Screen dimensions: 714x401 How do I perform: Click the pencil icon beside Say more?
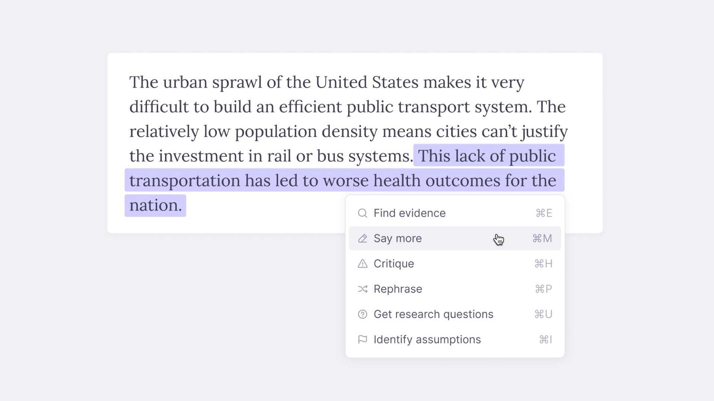[x=363, y=238]
